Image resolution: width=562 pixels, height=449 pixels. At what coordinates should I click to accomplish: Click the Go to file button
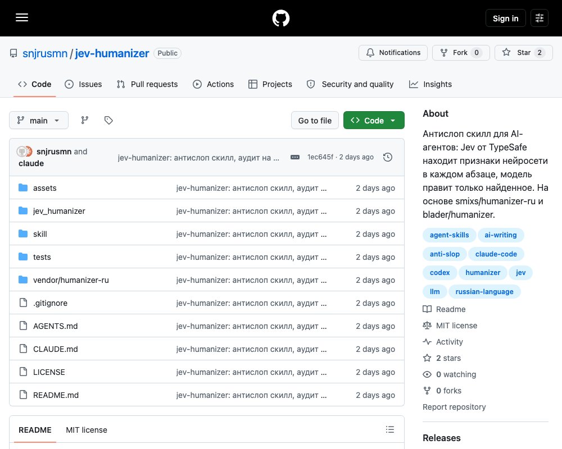[315, 121]
